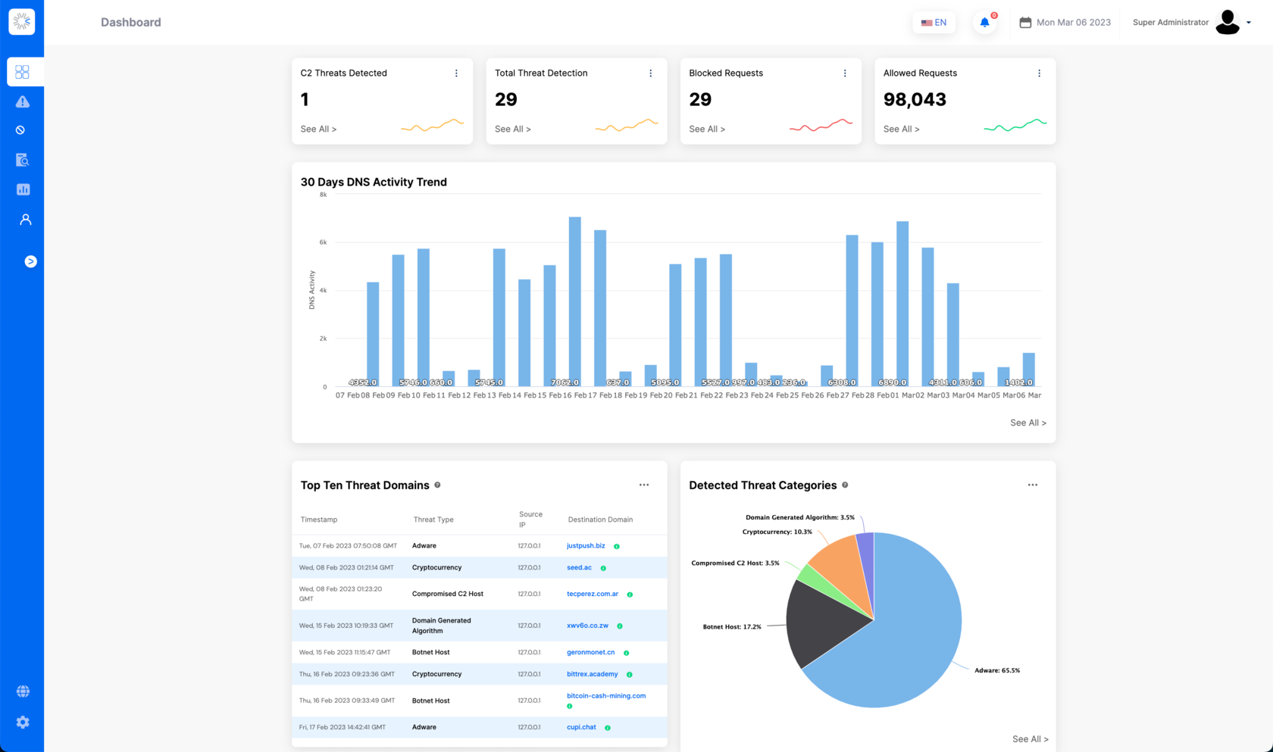Open the reports chart sidebar icon

(x=23, y=189)
